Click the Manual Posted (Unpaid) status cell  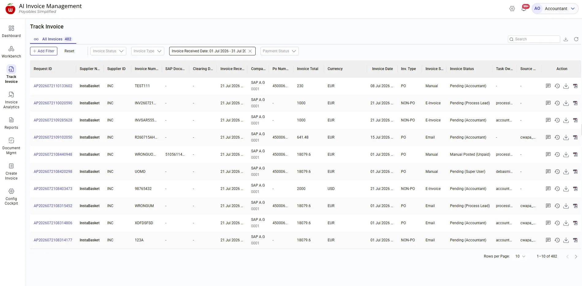point(470,154)
